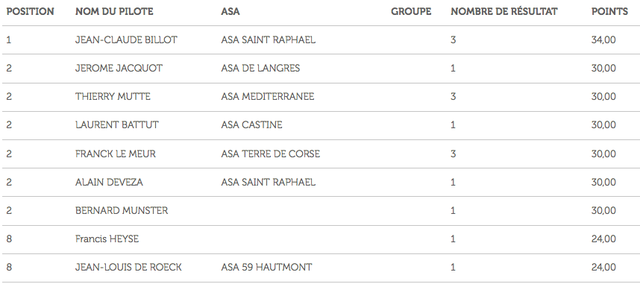The width and height of the screenshot is (640, 284).
Task: Select pilot name FRANCK LE MEUR
Action: pyautogui.click(x=116, y=154)
